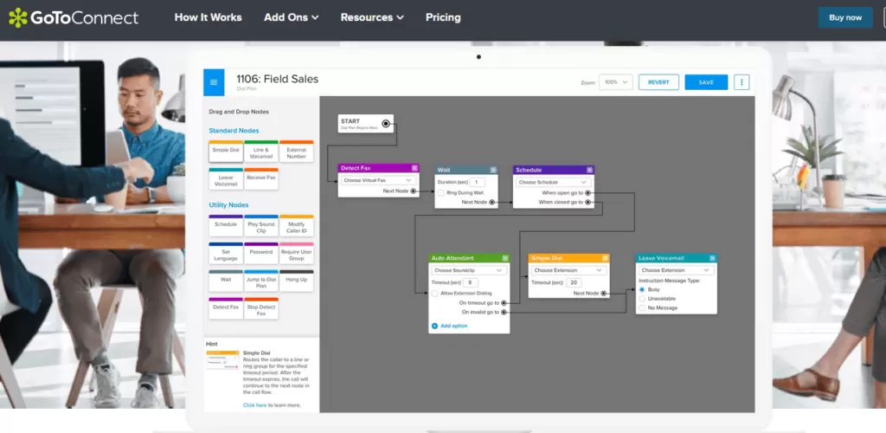
Task: Click the REVERT button
Action: pyautogui.click(x=658, y=82)
